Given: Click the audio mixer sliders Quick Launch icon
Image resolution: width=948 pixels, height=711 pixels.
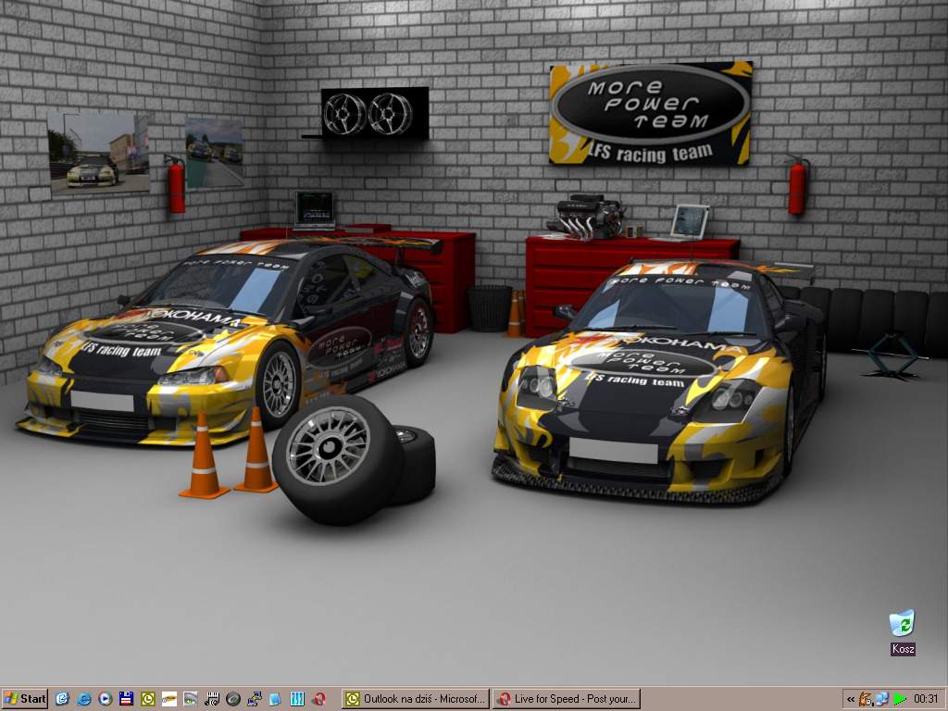Looking at the screenshot, I should [x=297, y=699].
